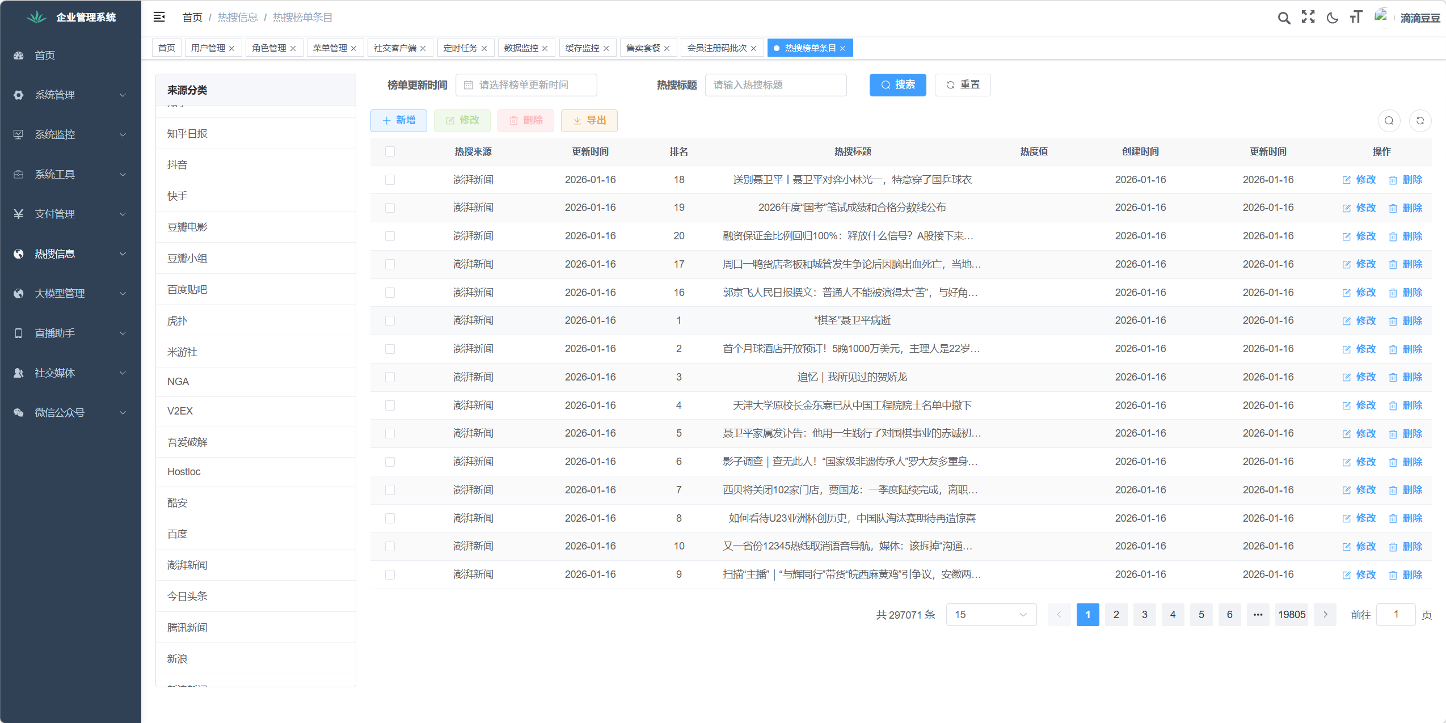Viewport: 1446px width, 723px height.
Task: Click the 导出 export button
Action: pos(589,120)
